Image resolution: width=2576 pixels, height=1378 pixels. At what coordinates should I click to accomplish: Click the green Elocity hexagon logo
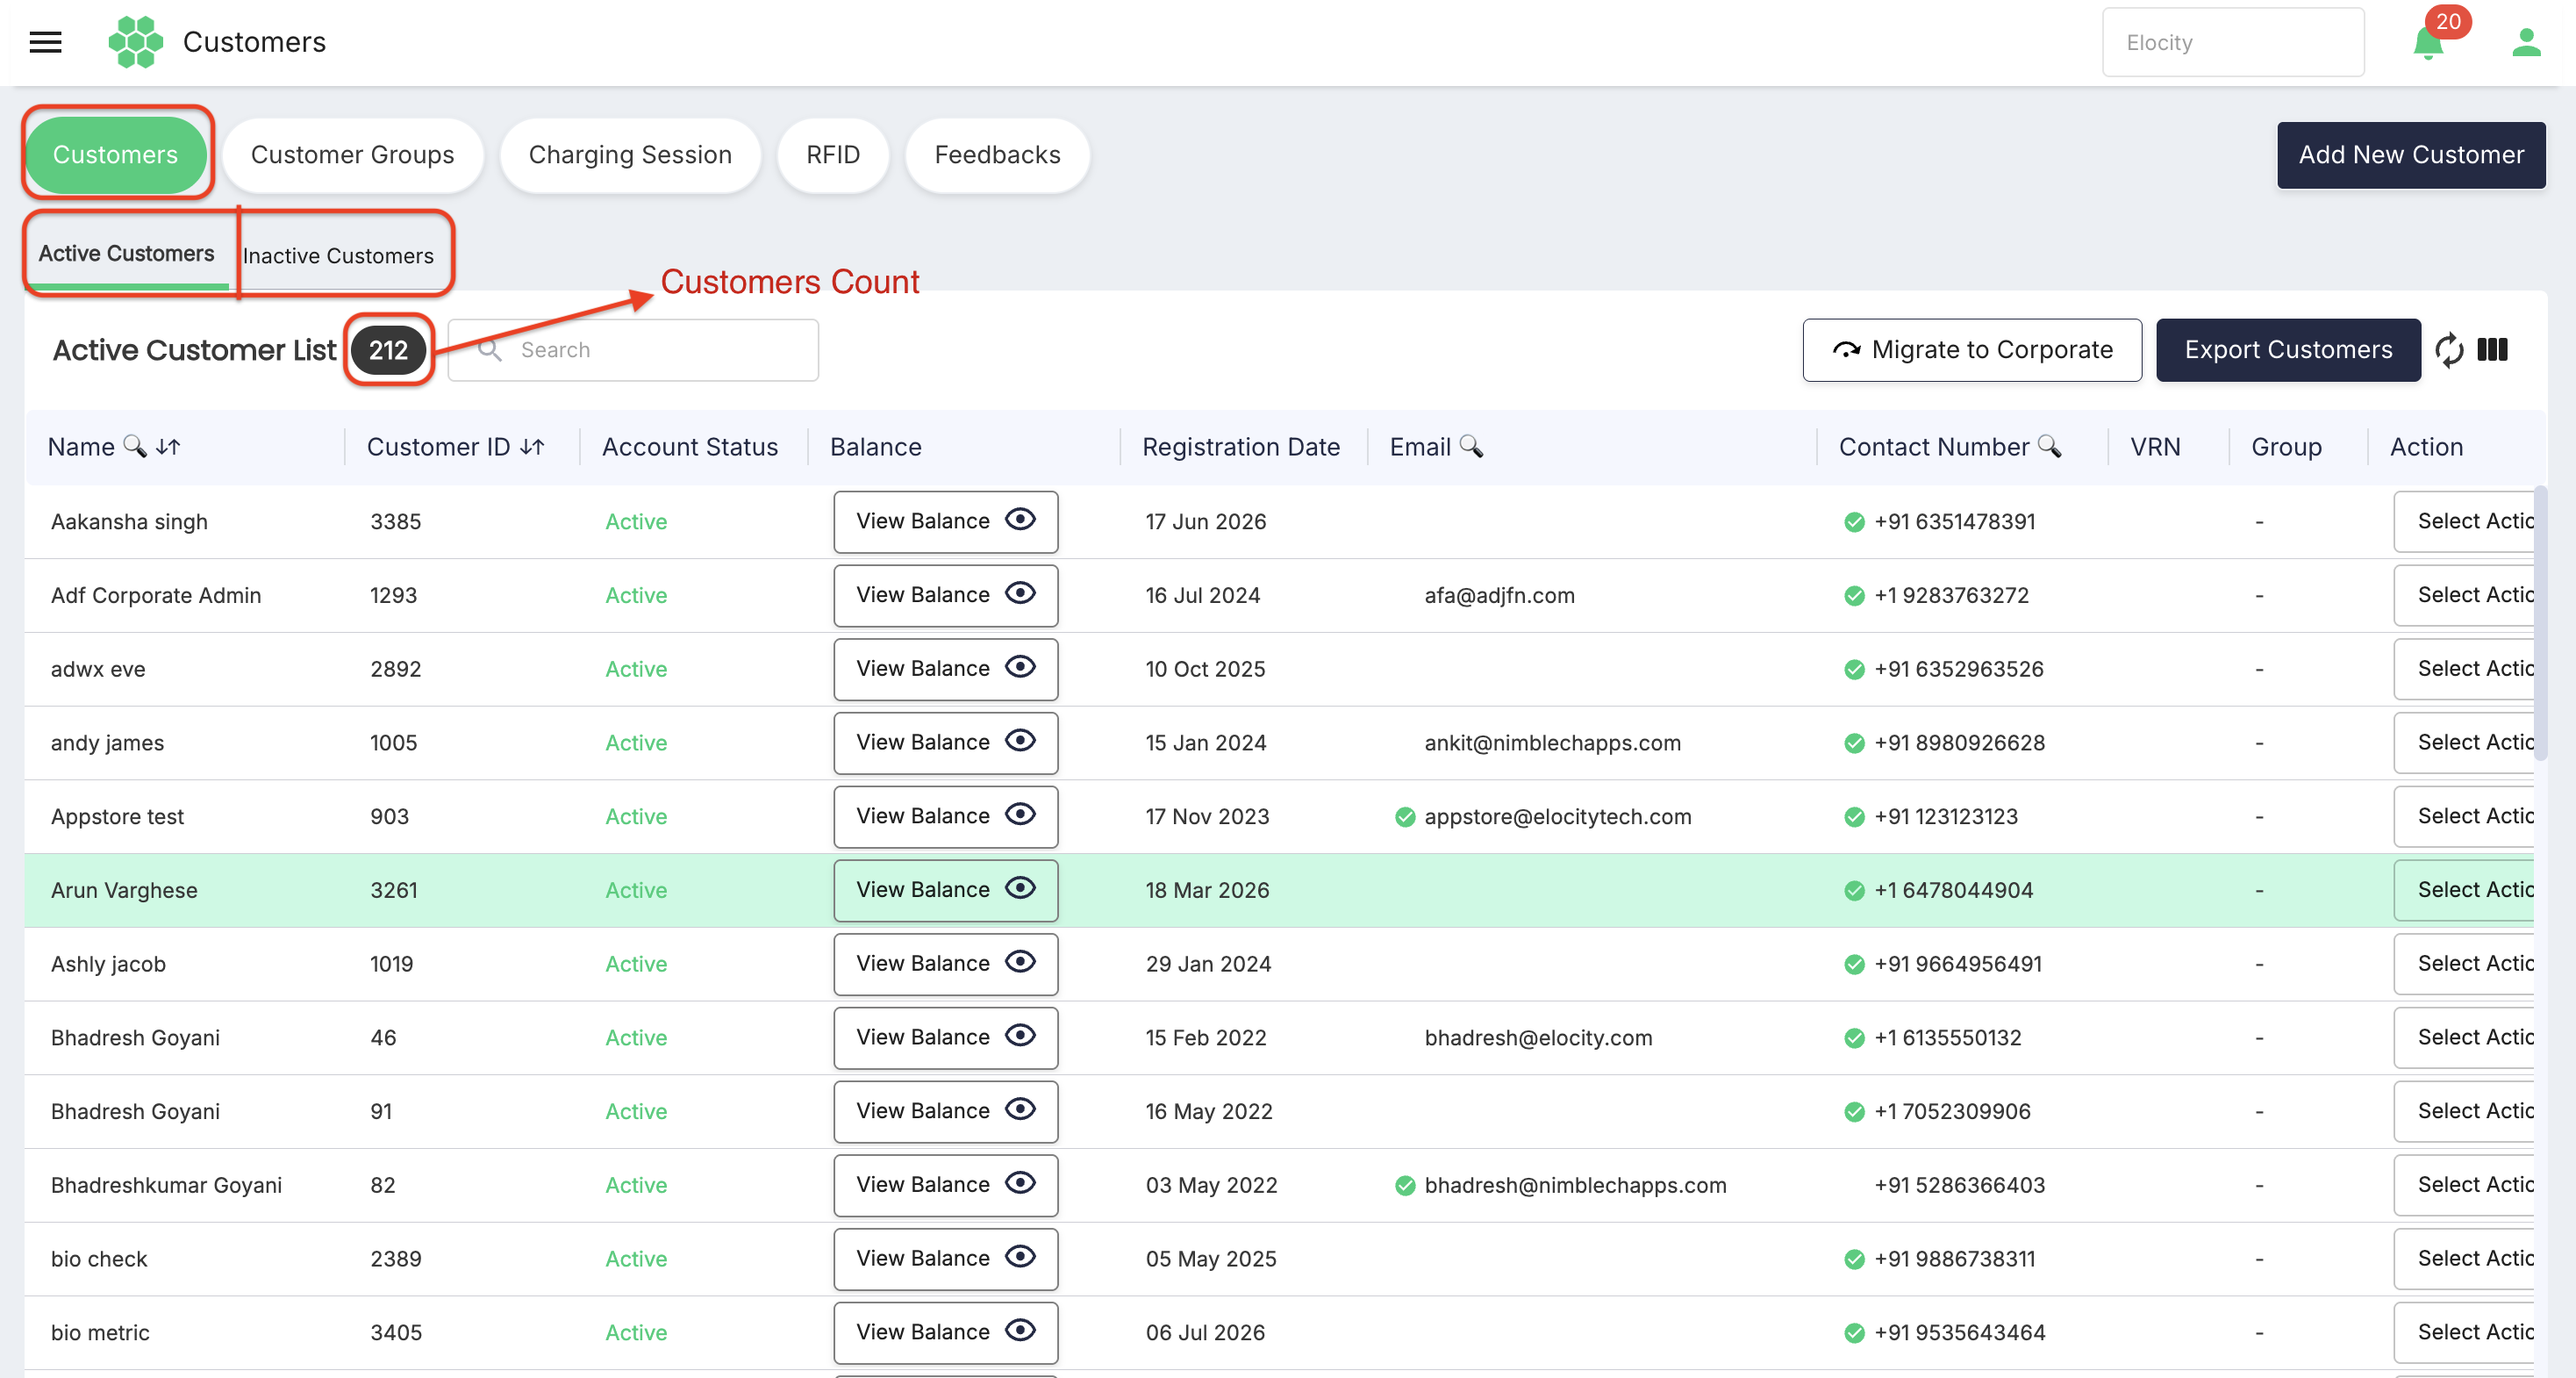point(135,42)
